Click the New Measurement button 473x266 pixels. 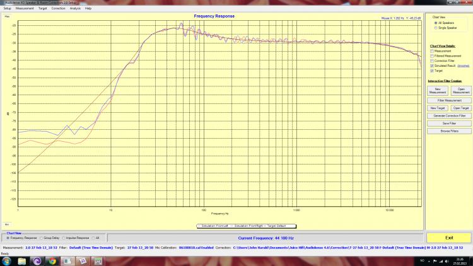[x=438, y=91]
